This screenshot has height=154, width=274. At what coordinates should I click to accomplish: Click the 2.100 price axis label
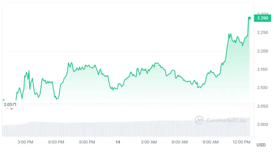pyautogui.click(x=263, y=88)
